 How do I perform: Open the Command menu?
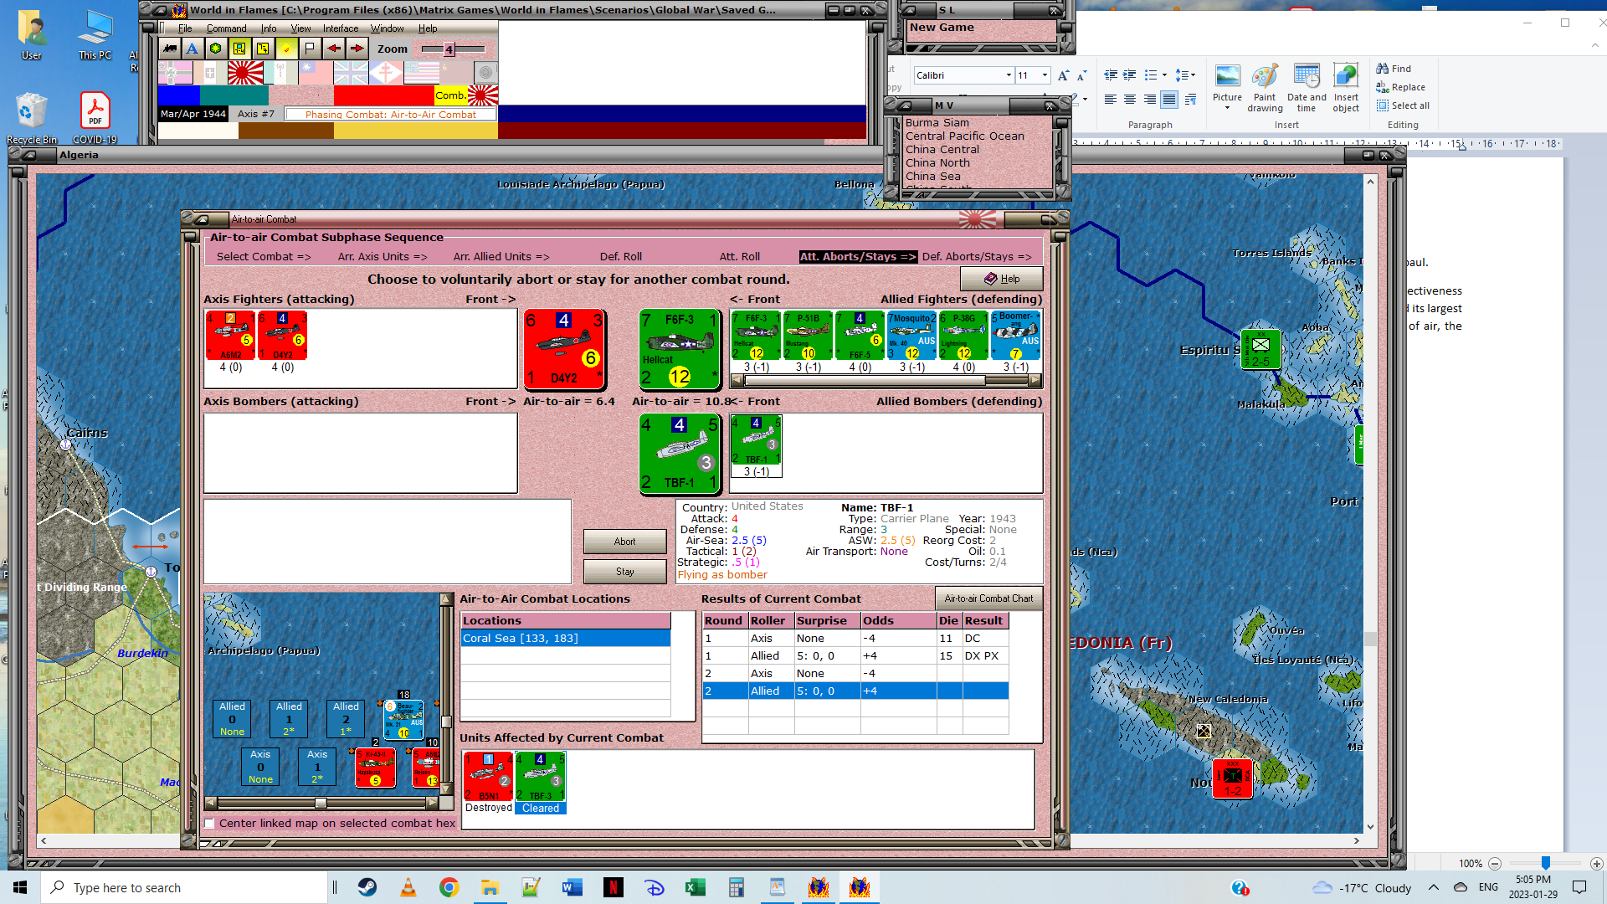227,28
